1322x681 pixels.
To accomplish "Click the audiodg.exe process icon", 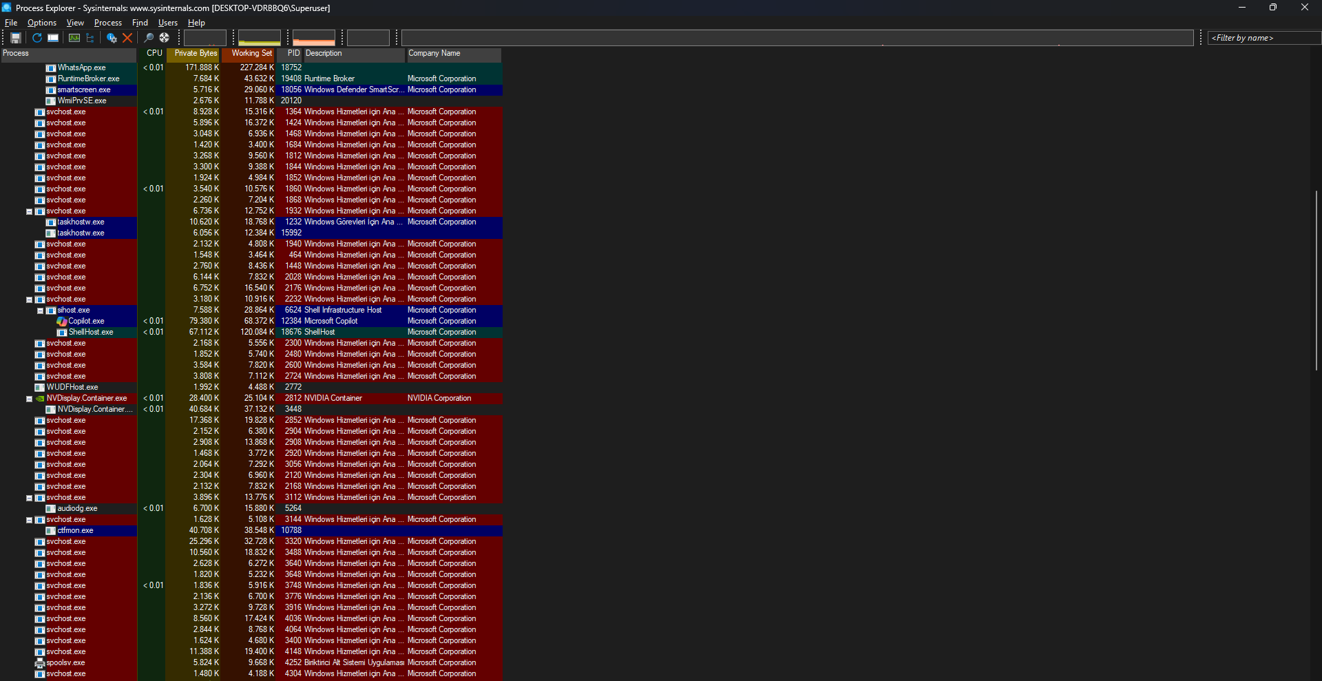I will coord(51,509).
